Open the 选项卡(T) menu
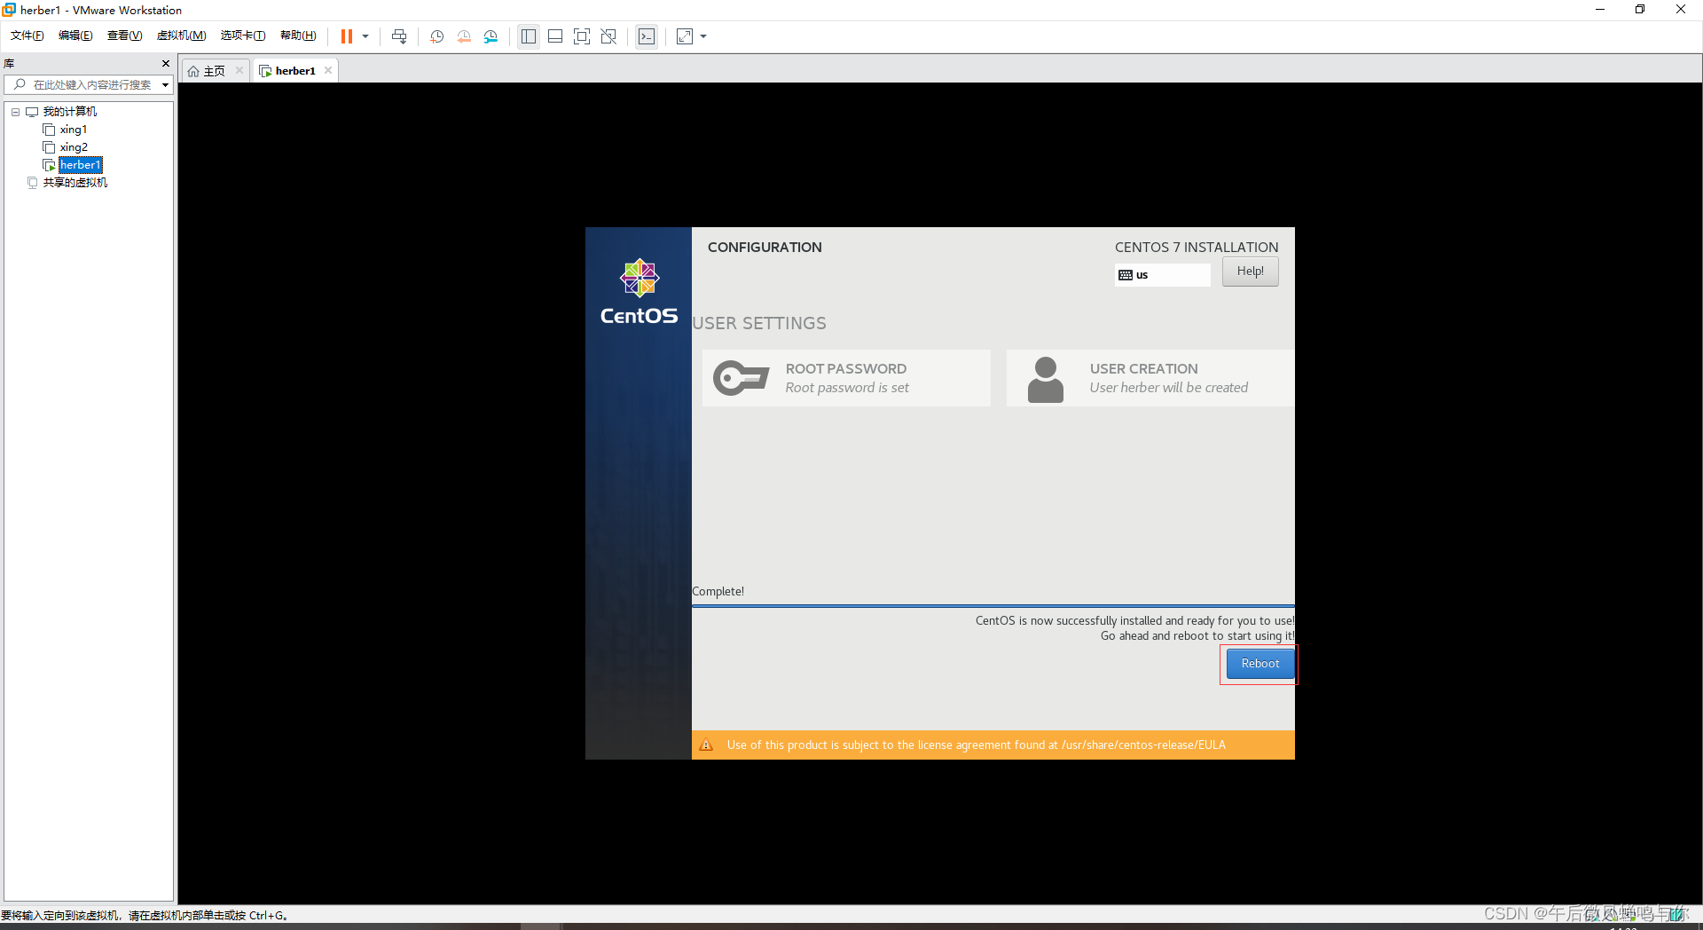The height and width of the screenshot is (930, 1703). tap(243, 35)
